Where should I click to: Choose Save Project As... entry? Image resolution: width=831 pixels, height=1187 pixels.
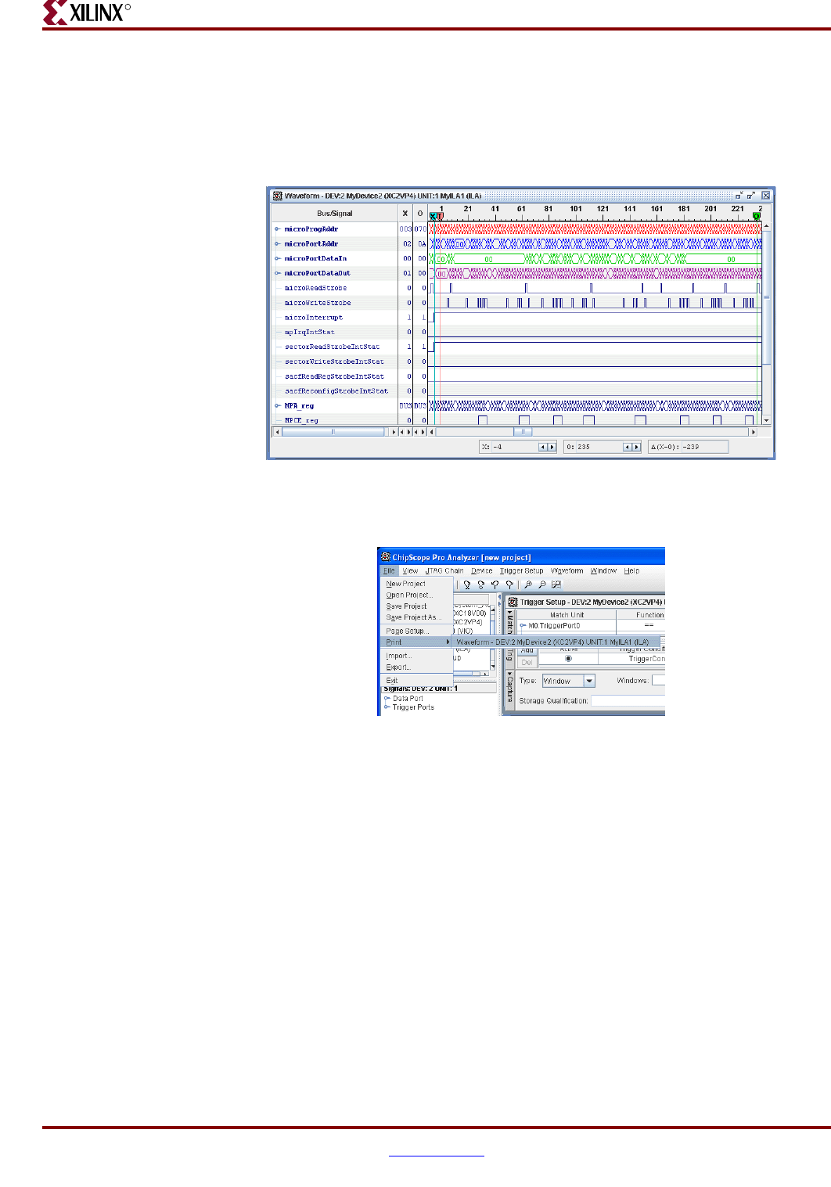[x=417, y=617]
